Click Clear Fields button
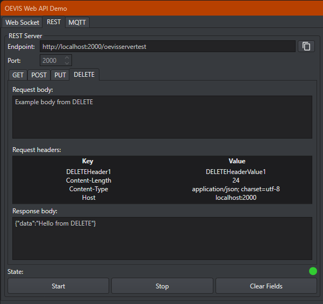Viewport: 323px width, 304px height. click(266, 286)
